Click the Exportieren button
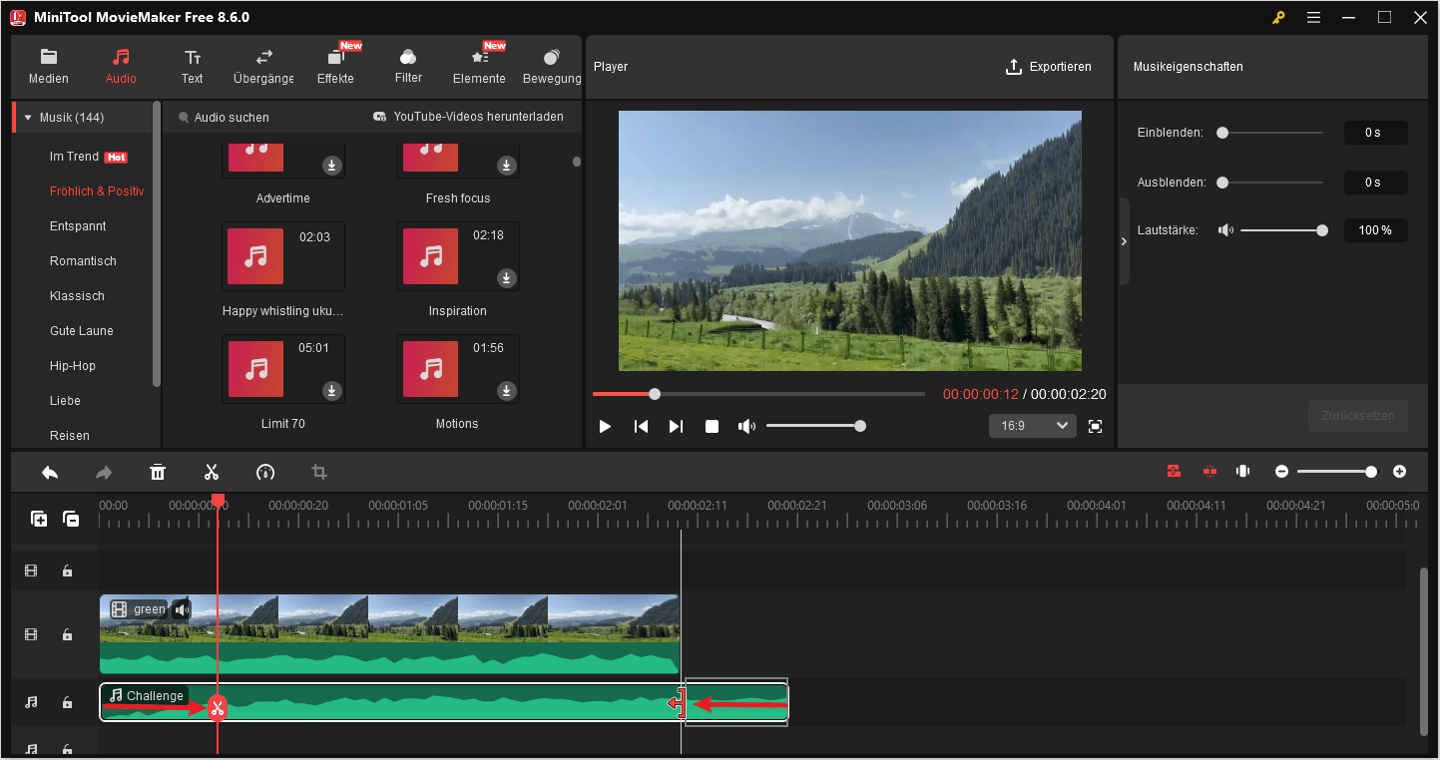The width and height of the screenshot is (1440, 760). 1049,67
